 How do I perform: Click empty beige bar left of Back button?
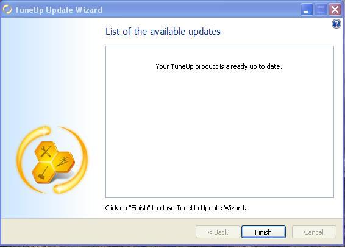coord(98,232)
